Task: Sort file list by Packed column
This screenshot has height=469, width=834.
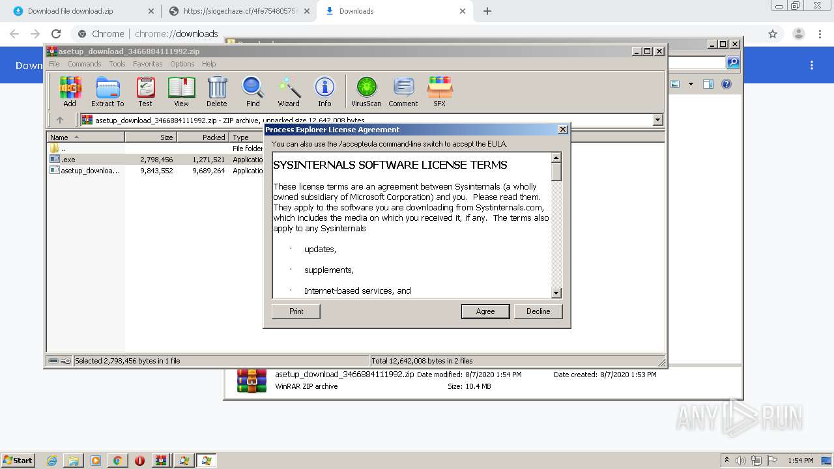Action: pyautogui.click(x=203, y=137)
